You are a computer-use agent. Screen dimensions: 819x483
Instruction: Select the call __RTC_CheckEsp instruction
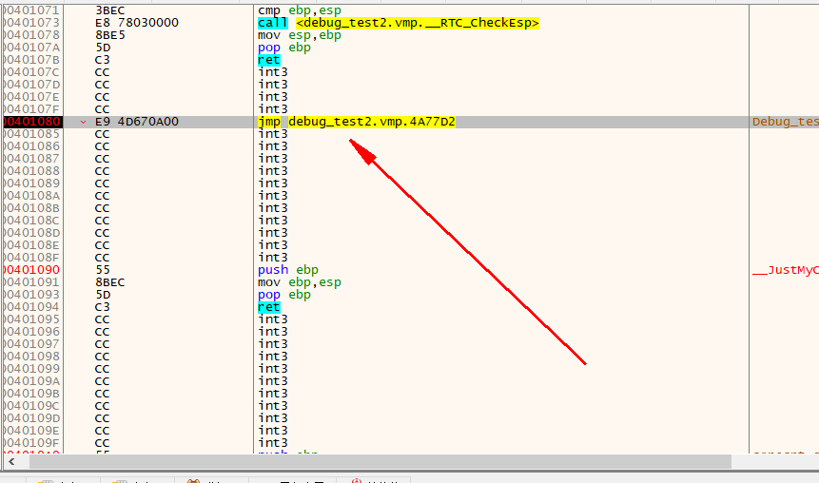(x=399, y=23)
